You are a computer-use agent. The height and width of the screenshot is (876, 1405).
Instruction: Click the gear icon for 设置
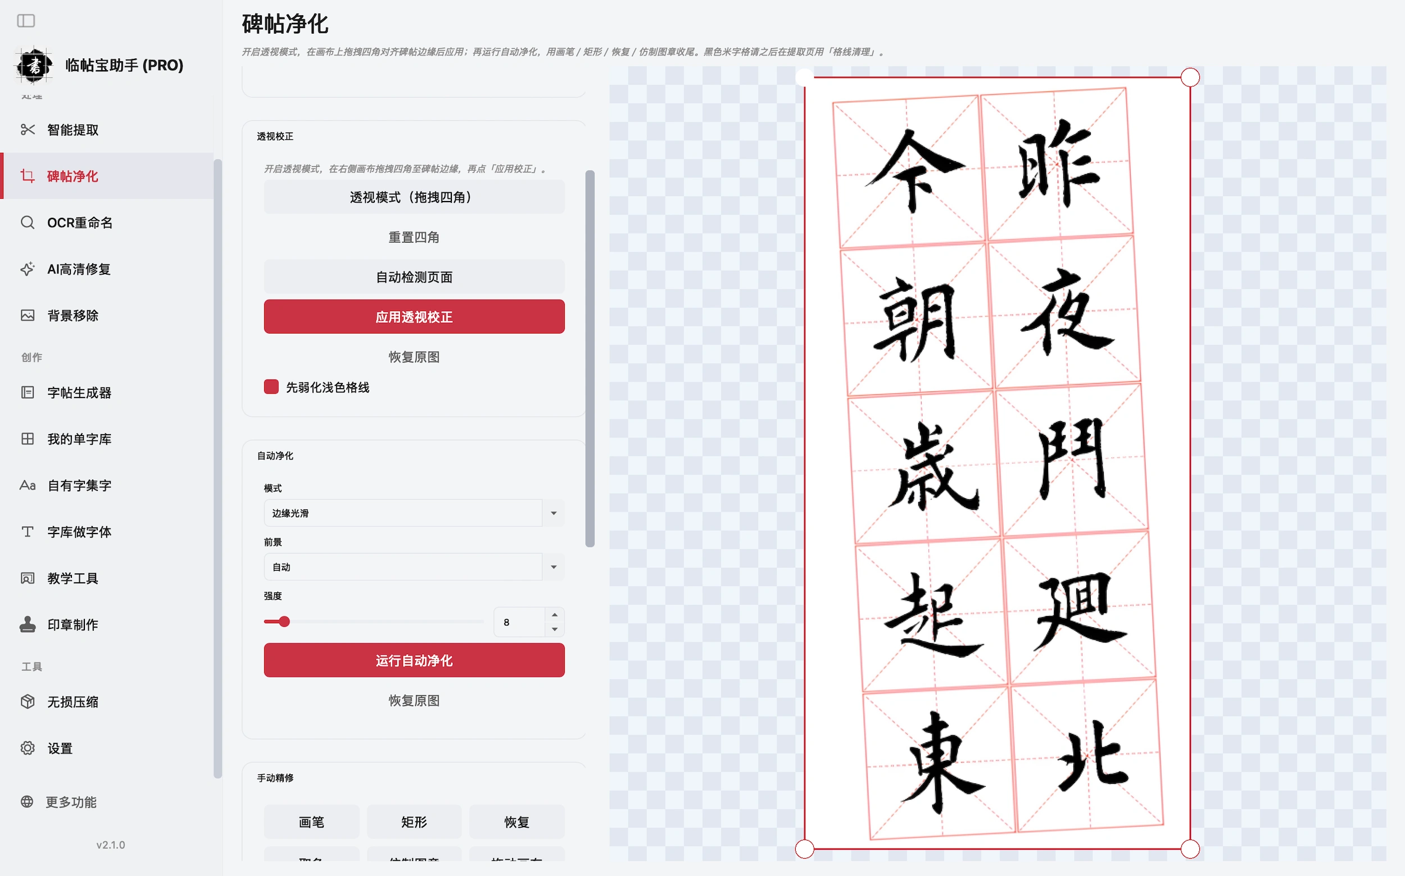[x=27, y=748]
